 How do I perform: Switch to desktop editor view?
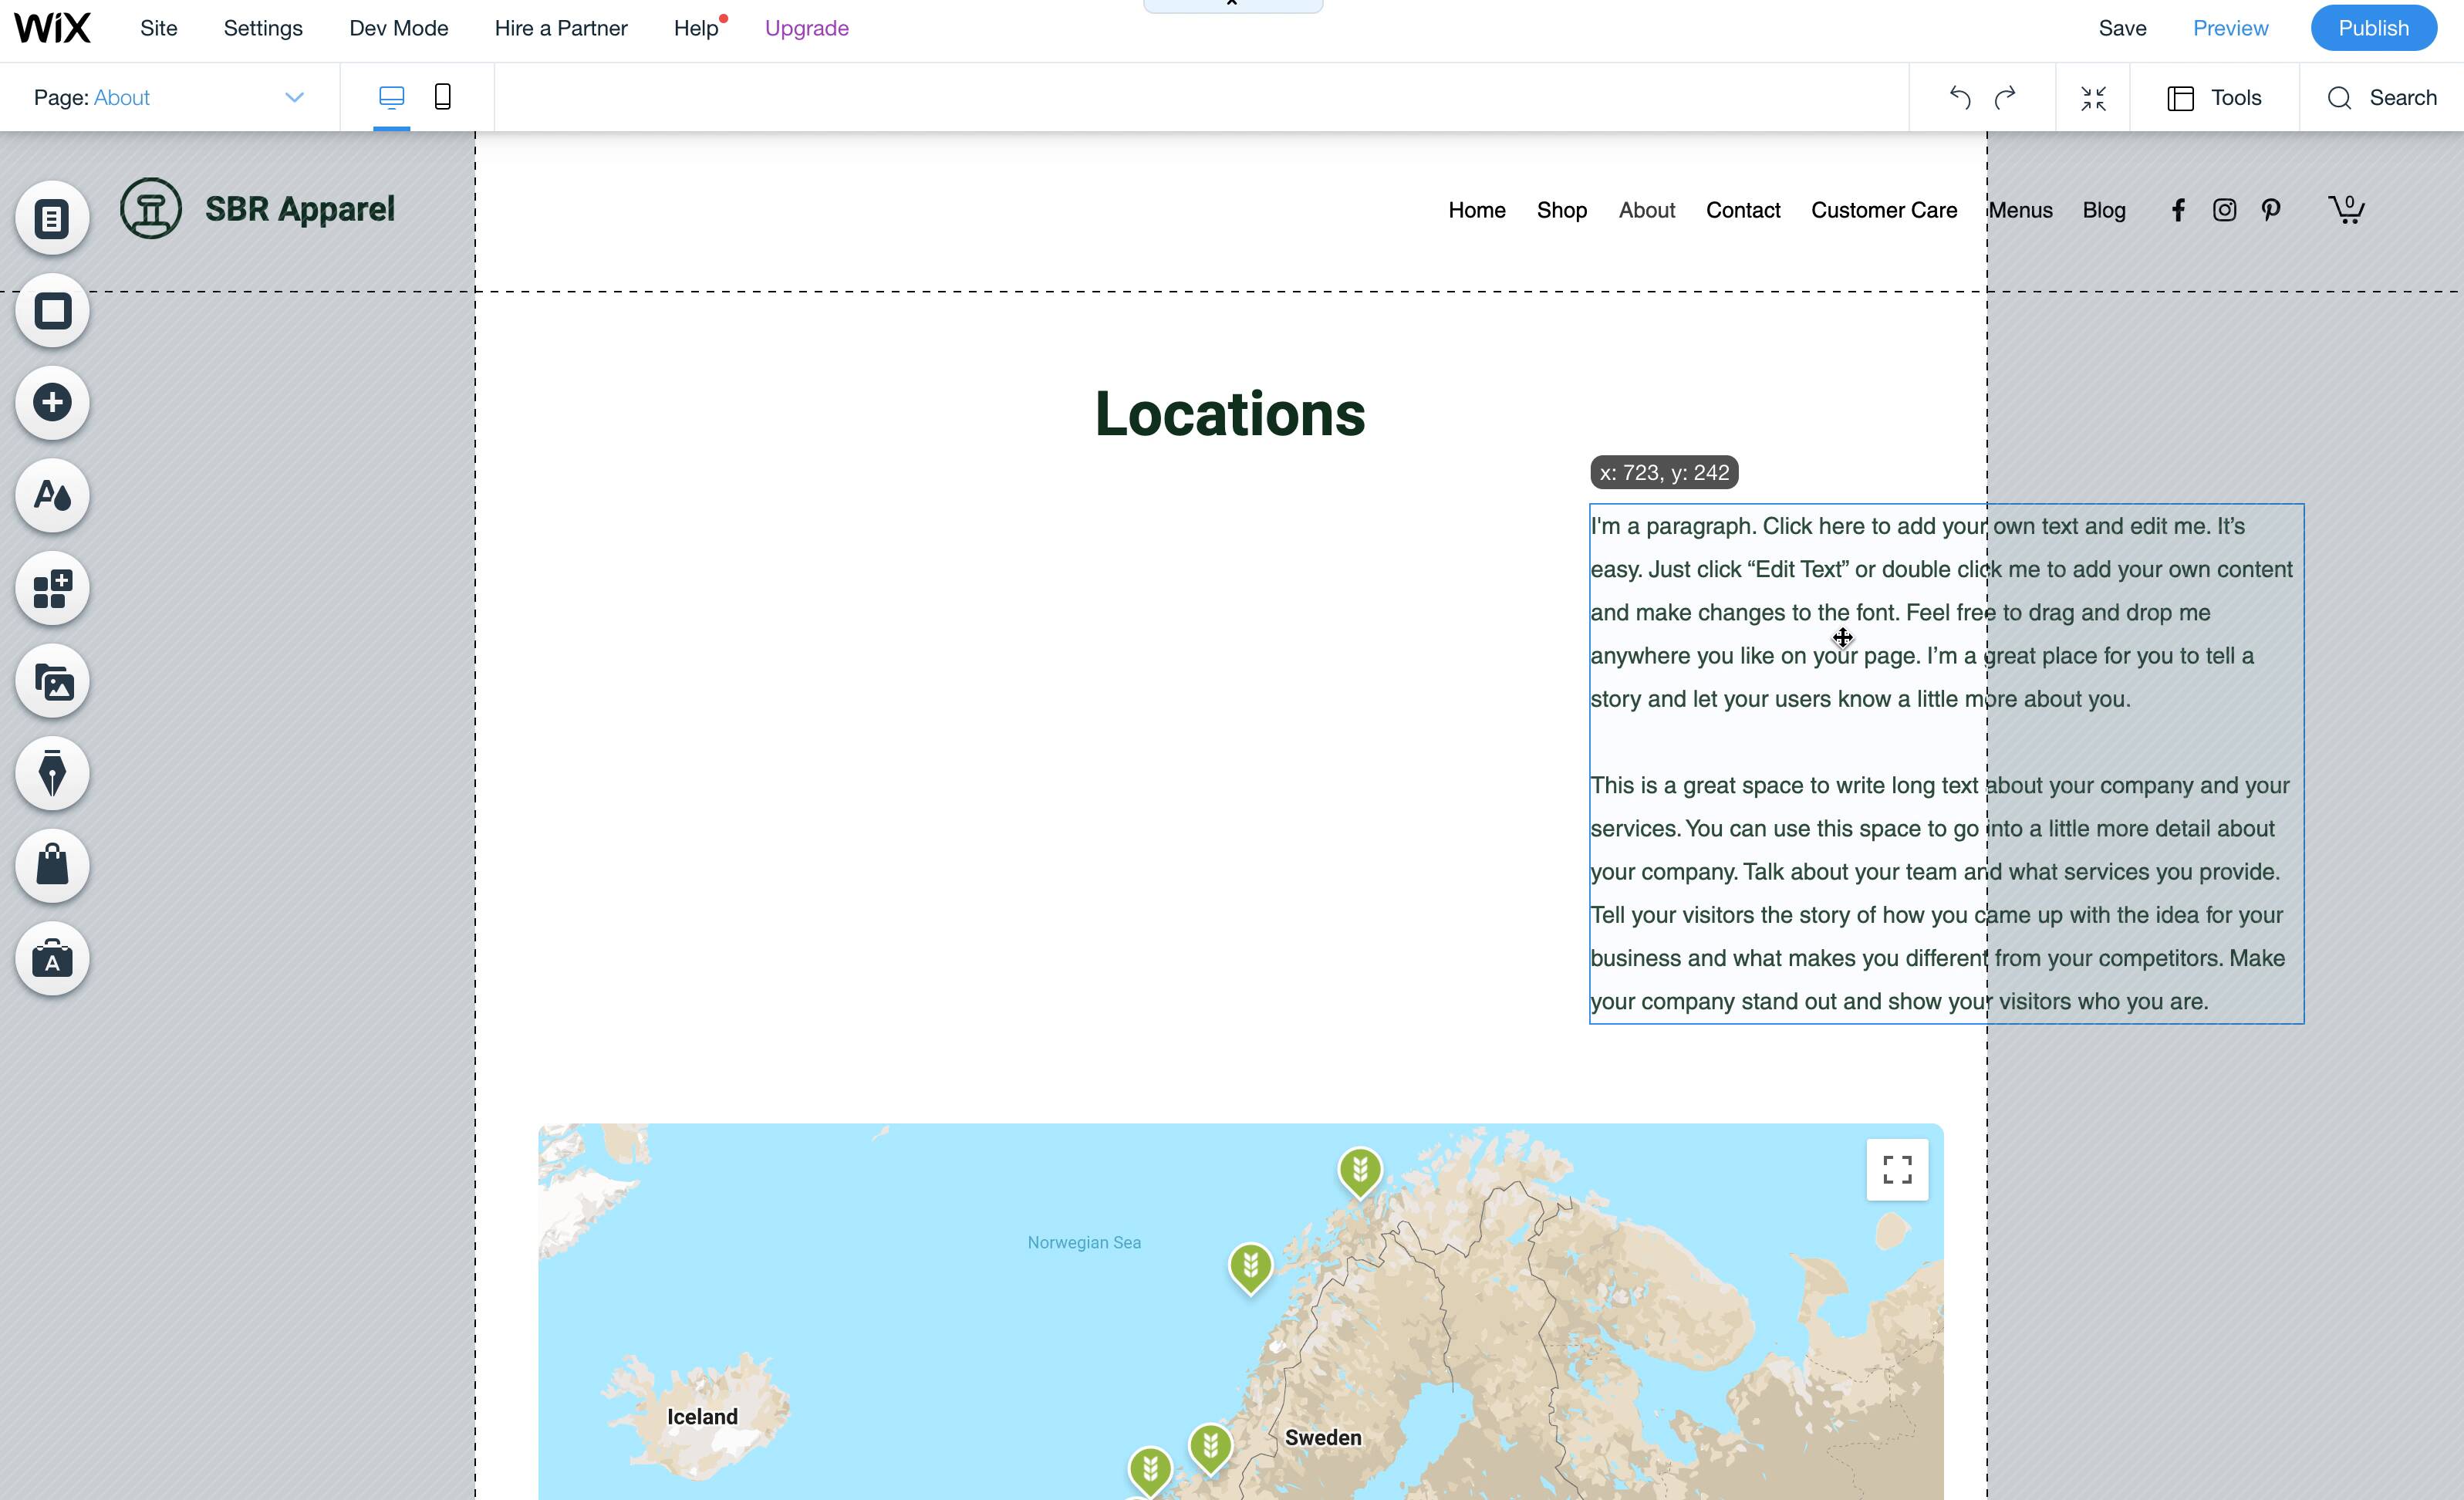click(x=391, y=97)
